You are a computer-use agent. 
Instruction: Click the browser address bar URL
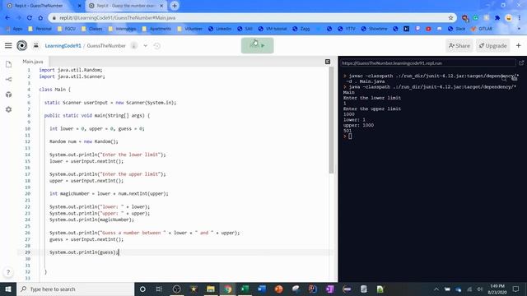click(x=117, y=18)
